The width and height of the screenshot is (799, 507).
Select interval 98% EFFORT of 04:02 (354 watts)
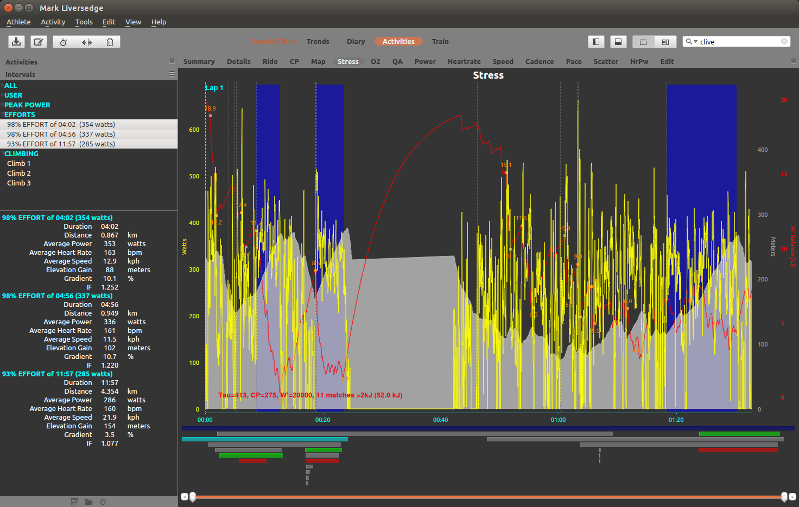point(88,125)
